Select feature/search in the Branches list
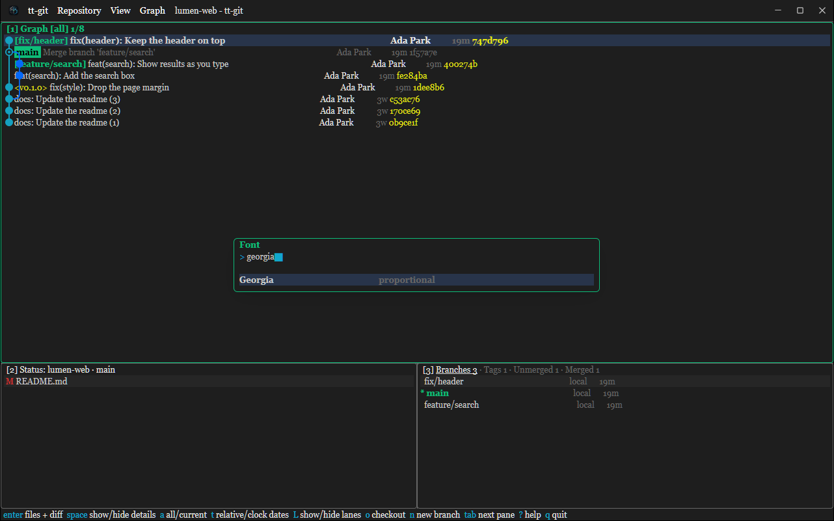This screenshot has width=834, height=521. pos(625,405)
